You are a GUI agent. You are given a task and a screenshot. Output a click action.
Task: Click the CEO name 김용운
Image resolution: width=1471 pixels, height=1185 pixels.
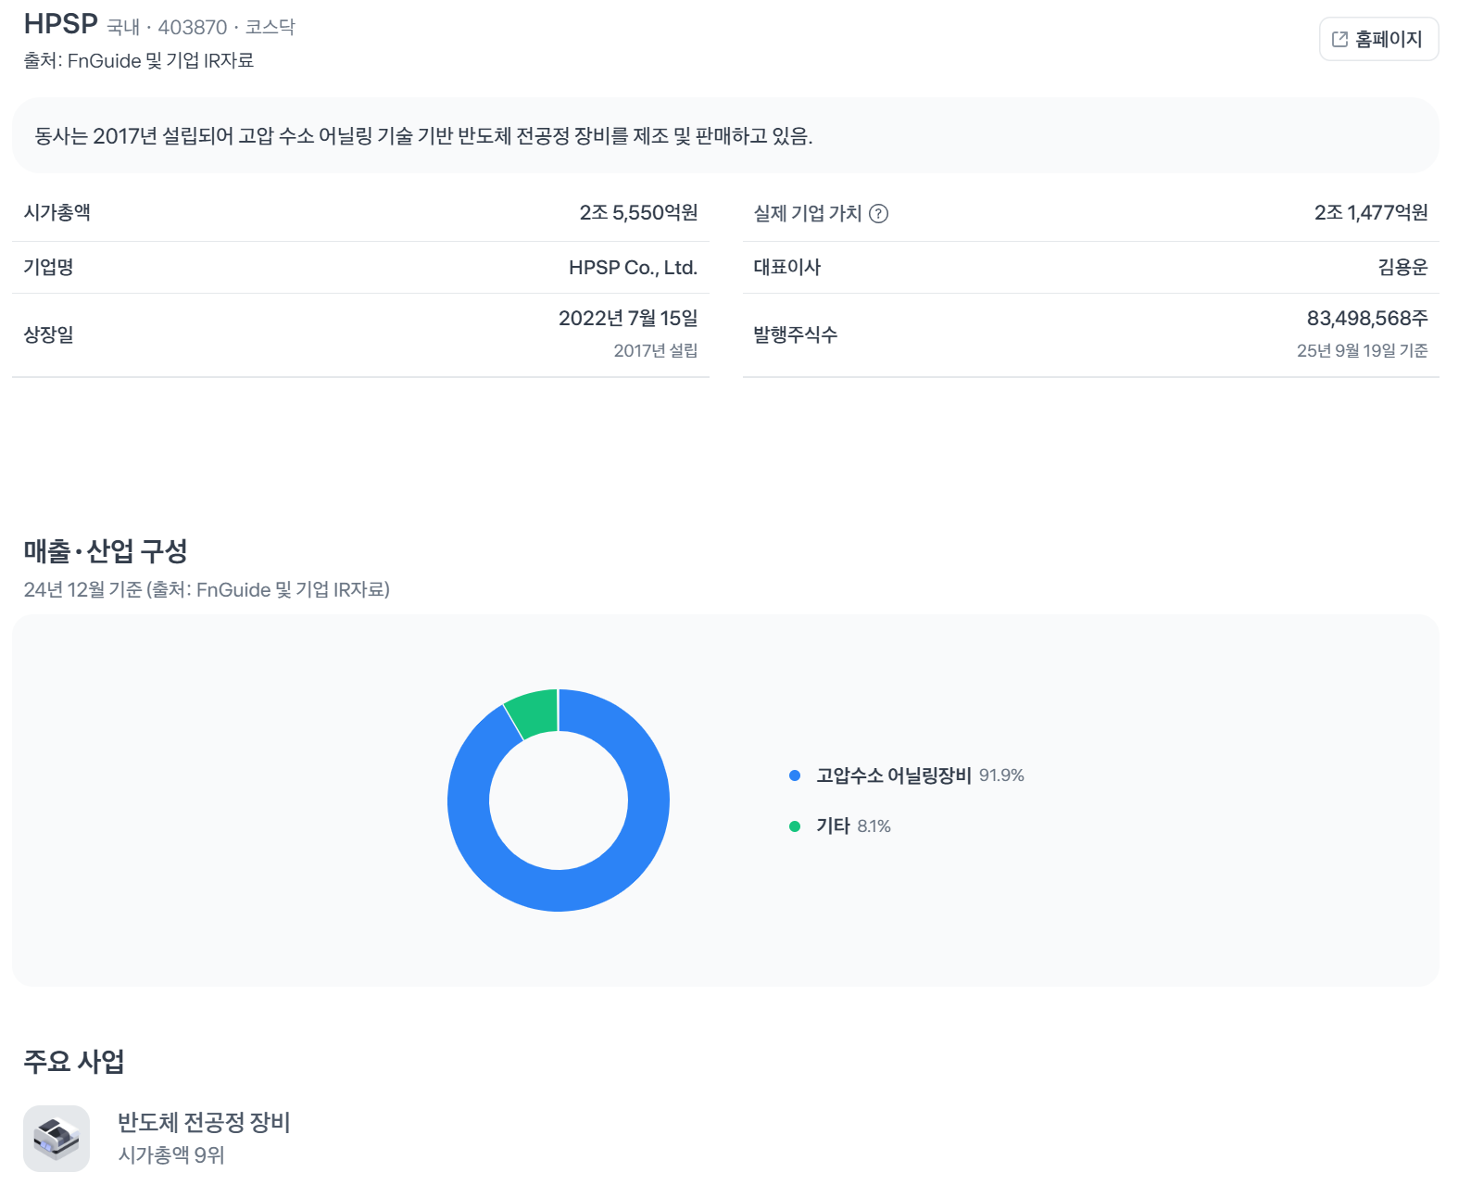[x=1402, y=268]
